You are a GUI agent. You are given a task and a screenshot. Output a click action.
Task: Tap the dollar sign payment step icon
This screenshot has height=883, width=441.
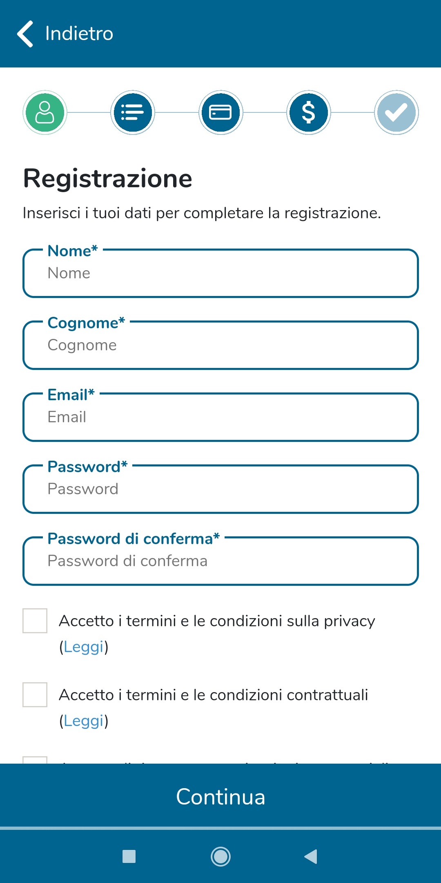point(309,112)
